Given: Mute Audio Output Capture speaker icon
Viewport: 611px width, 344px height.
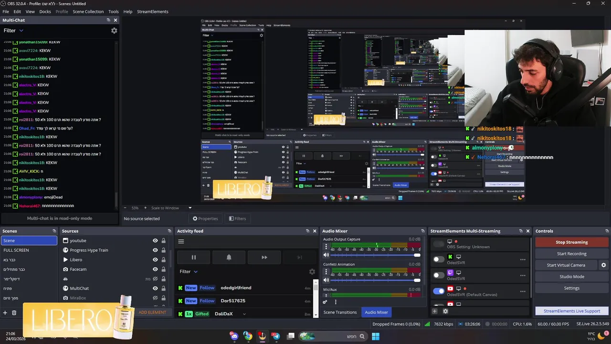Looking at the screenshot, I should click(327, 255).
